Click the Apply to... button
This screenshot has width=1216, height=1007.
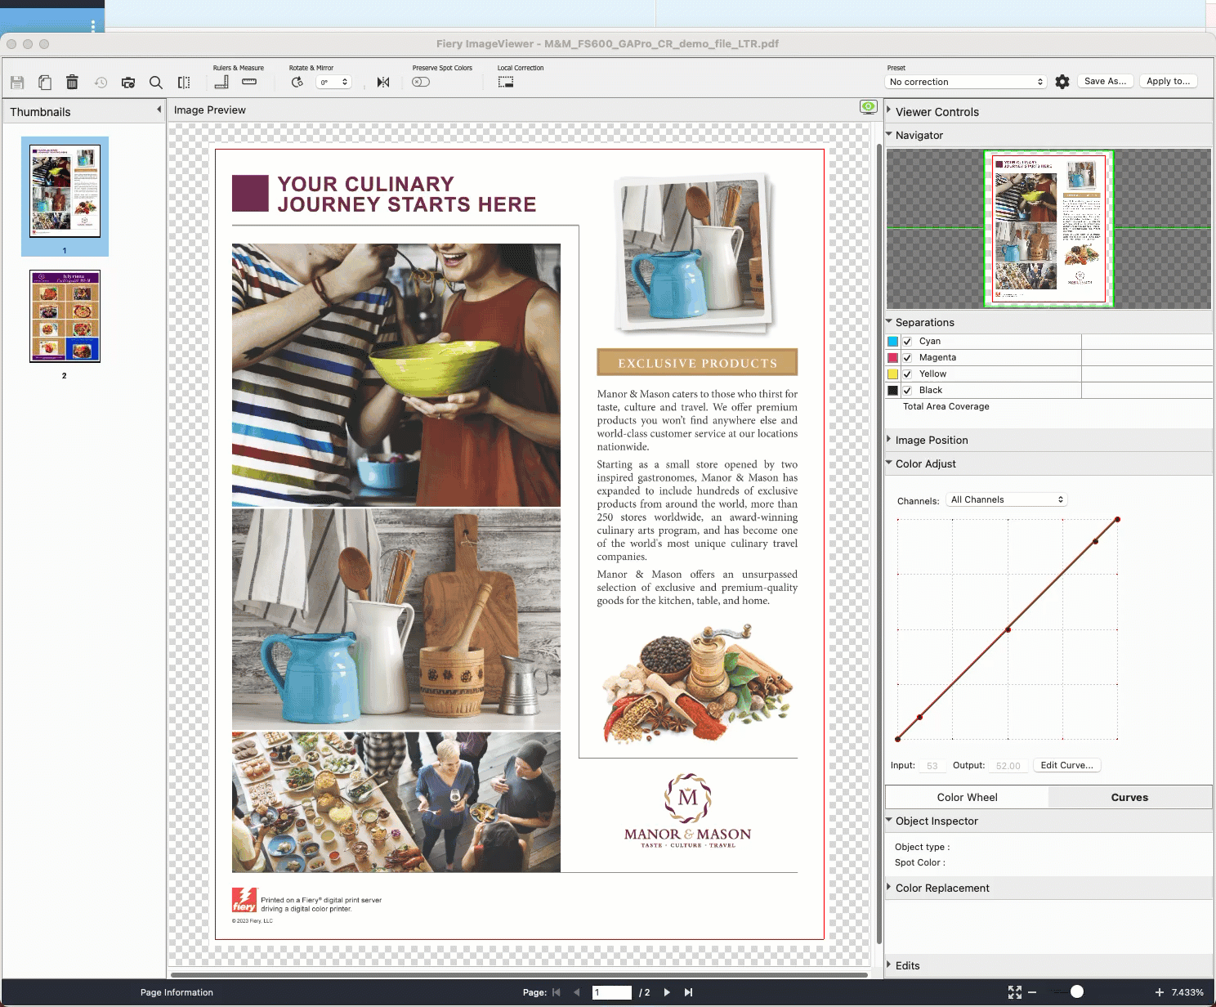coord(1168,81)
